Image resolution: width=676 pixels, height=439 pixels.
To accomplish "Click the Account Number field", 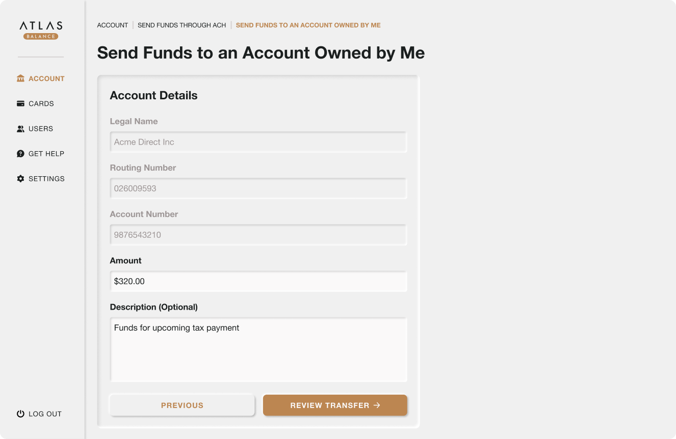I will tap(258, 234).
